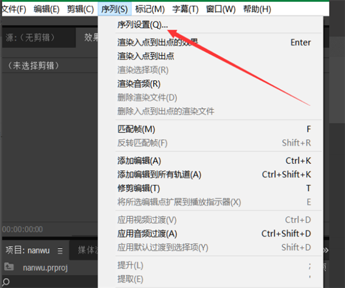345x288 pixels.
Task: Close the 序列(S) menu in menu bar
Action: (x=114, y=9)
